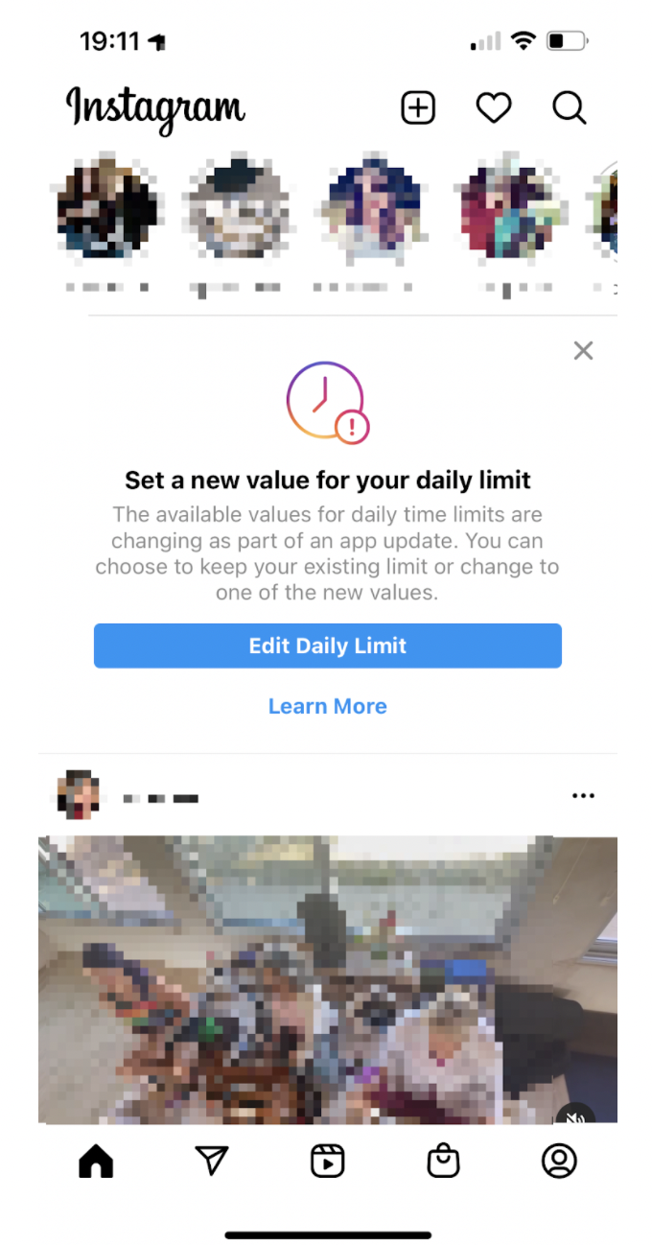This screenshot has width=652, height=1245.
Task: Open direct messages paper plane icon
Action: coord(212,1161)
